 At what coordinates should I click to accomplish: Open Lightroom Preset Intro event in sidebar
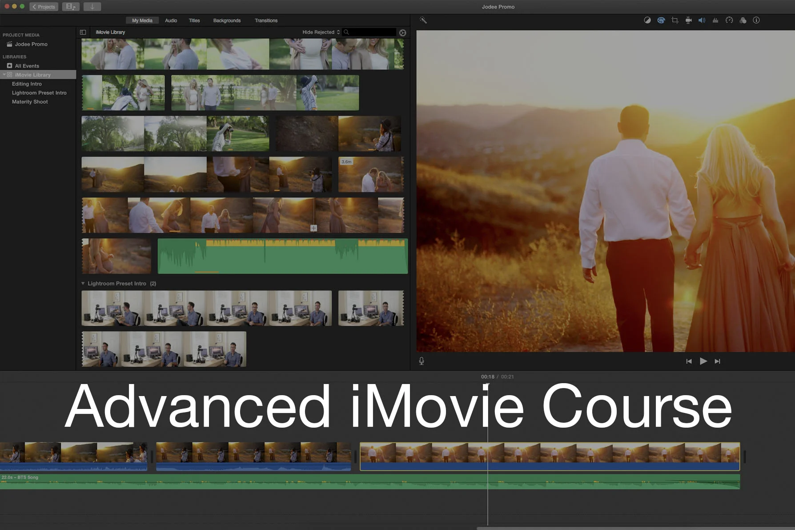click(x=39, y=93)
